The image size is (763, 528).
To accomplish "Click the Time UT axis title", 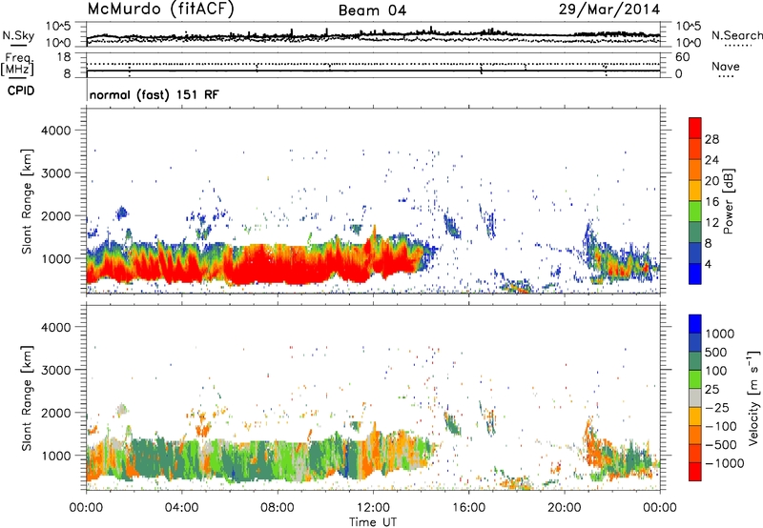I will point(373,522).
